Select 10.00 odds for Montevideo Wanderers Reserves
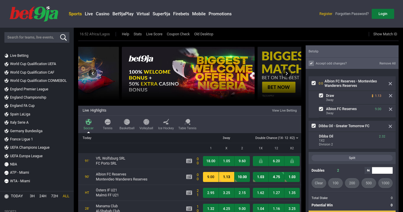Screen dimensions: 403x212 242,177
